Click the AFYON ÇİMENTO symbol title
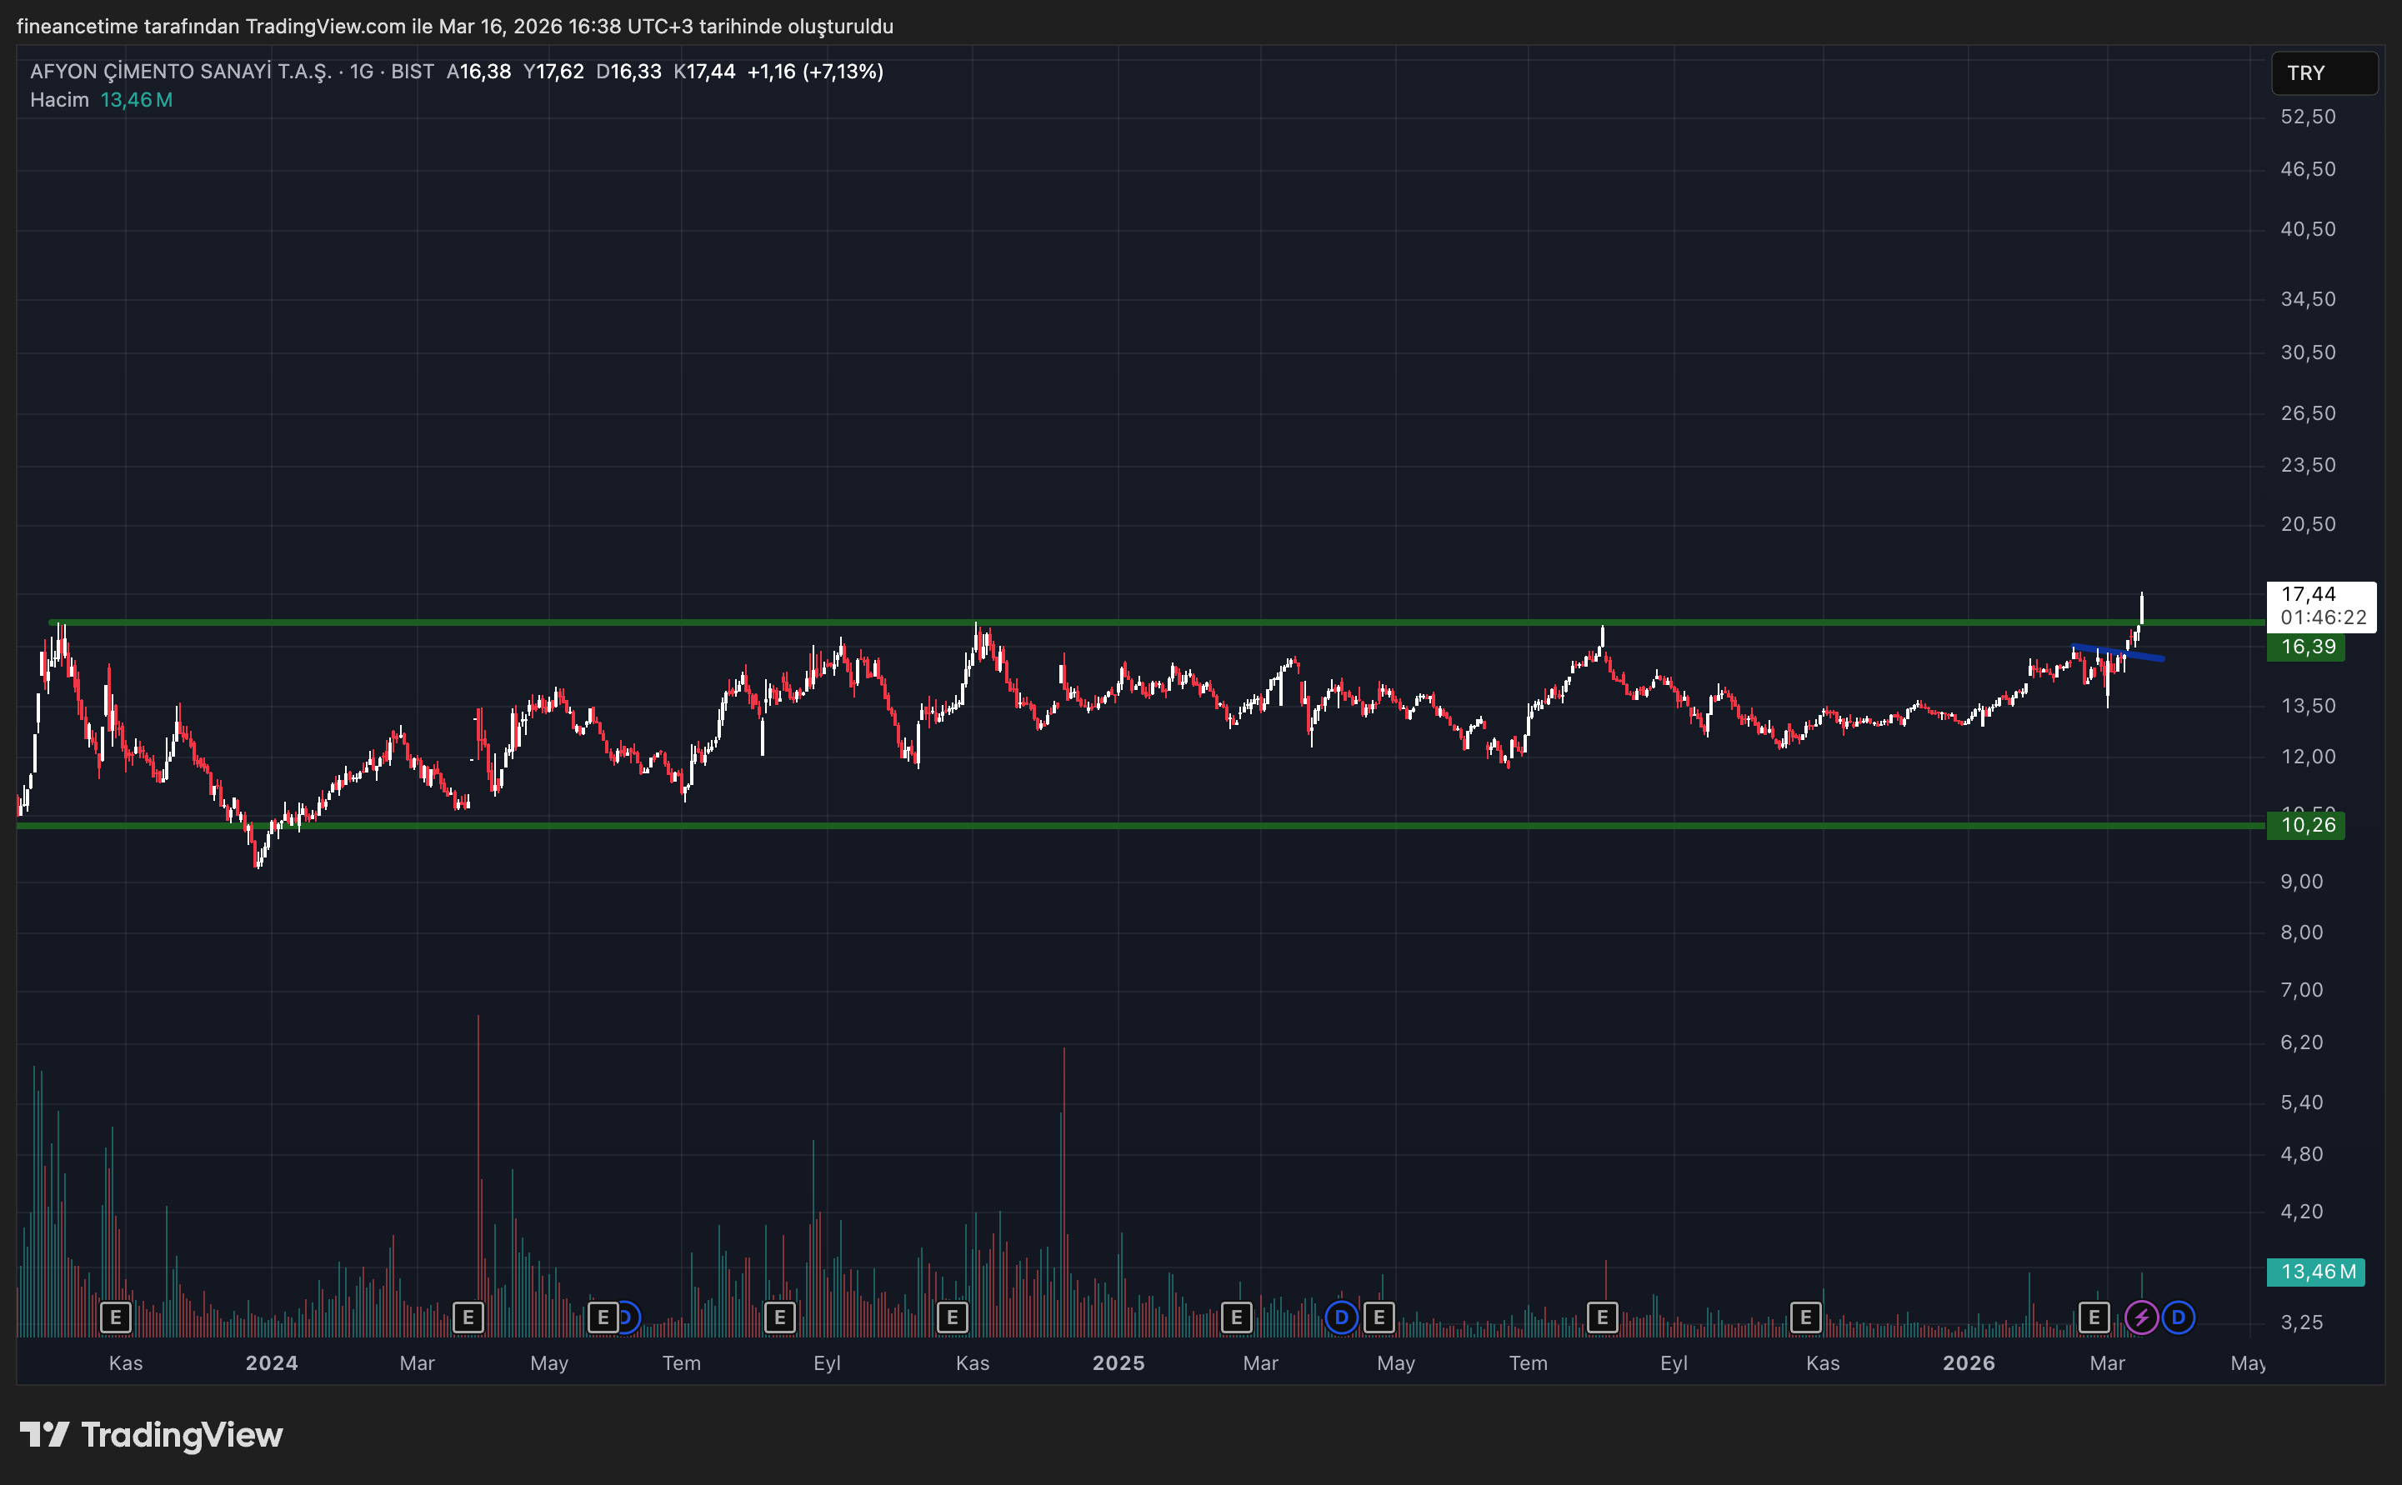Screen dimensions: 2402x1485 tap(182, 72)
